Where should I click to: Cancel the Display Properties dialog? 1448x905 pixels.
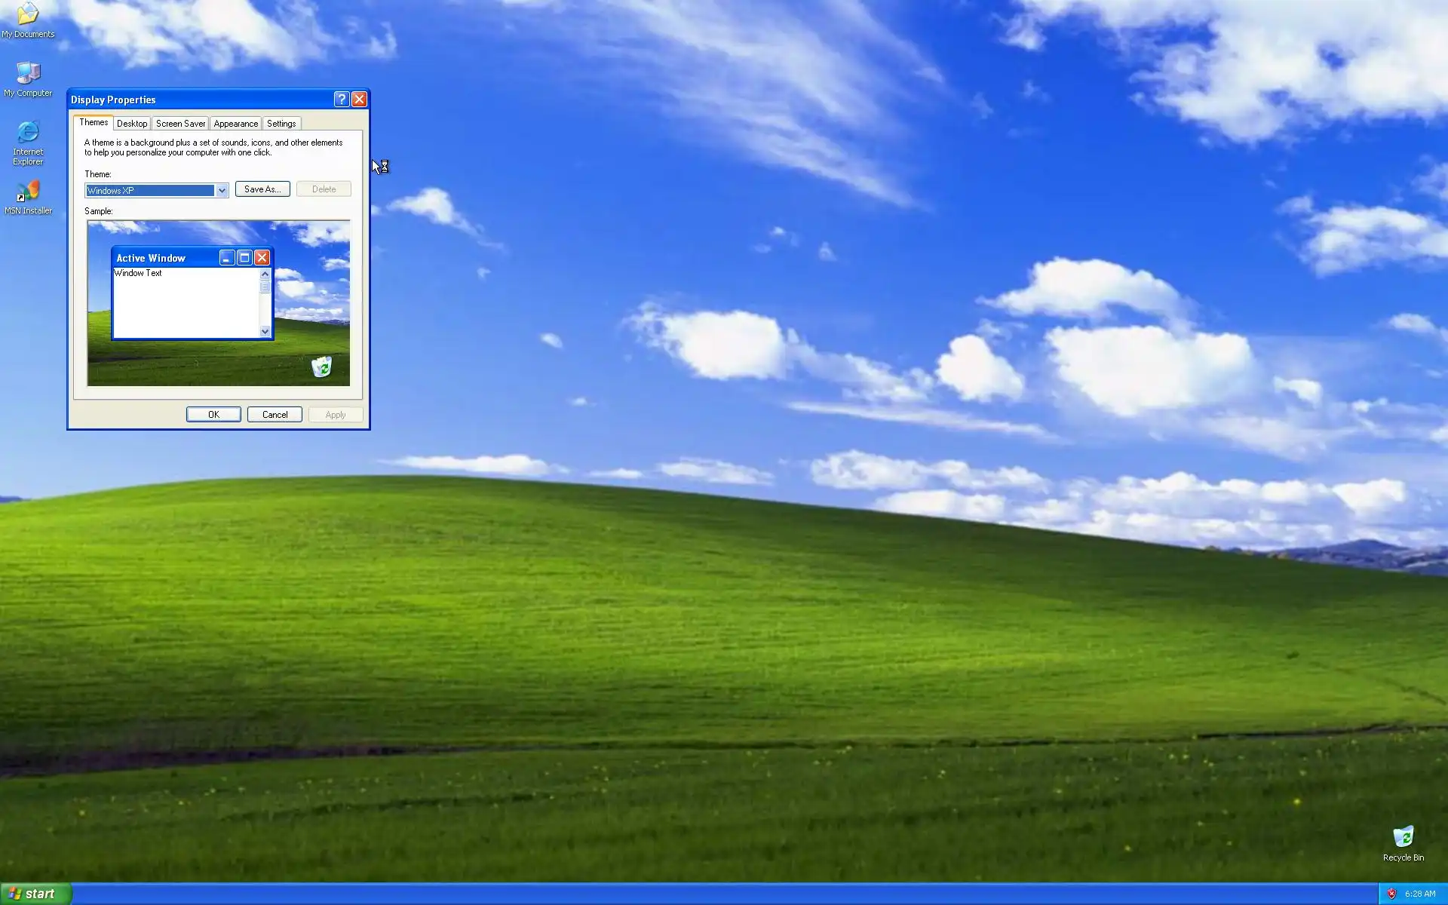point(275,415)
